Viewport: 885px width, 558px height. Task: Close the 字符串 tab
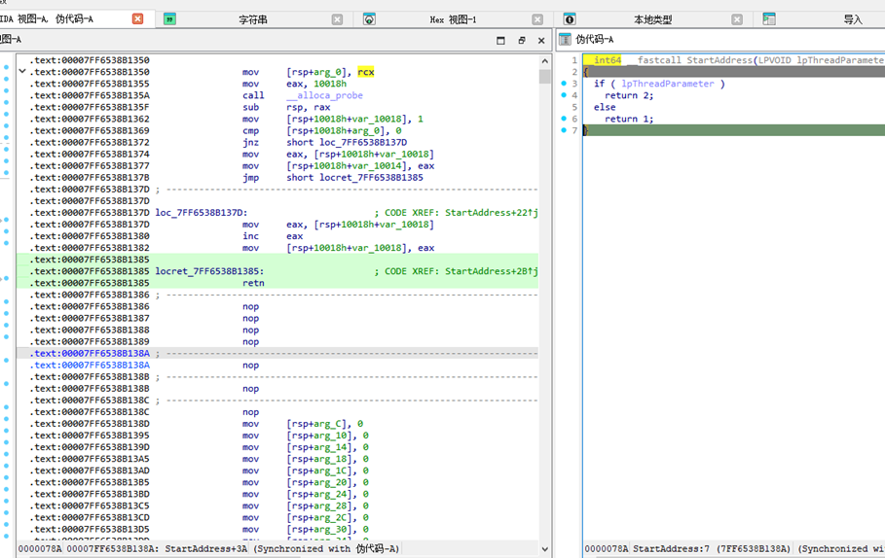(x=337, y=19)
